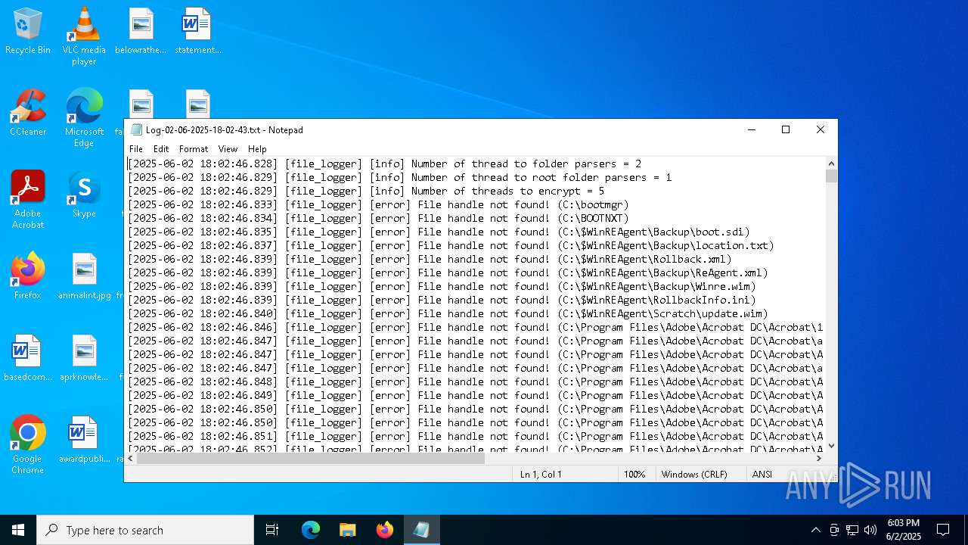Open VLC media player desktop icon
This screenshot has width=968, height=545.
84,36
